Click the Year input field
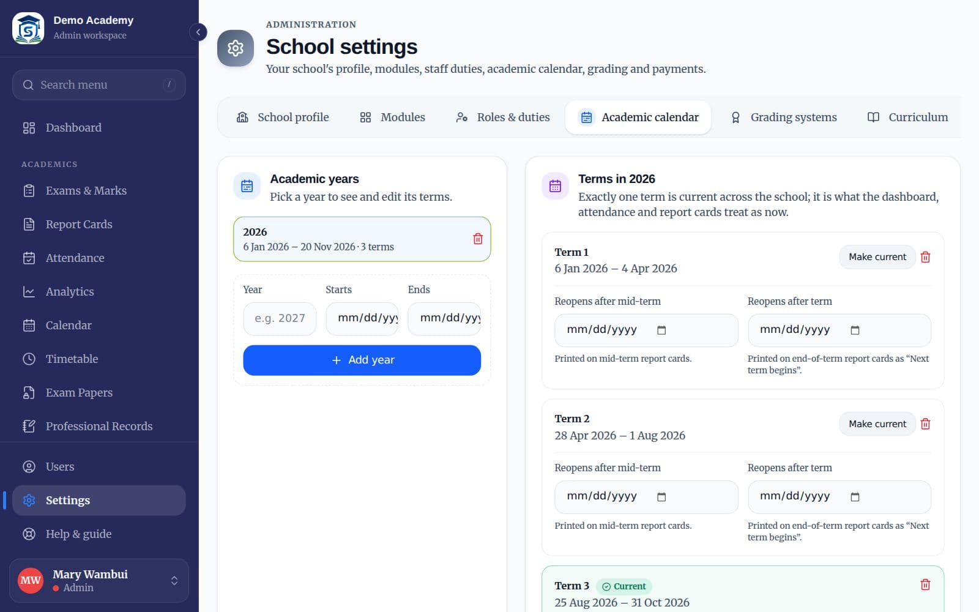979x612 pixels. 280,318
